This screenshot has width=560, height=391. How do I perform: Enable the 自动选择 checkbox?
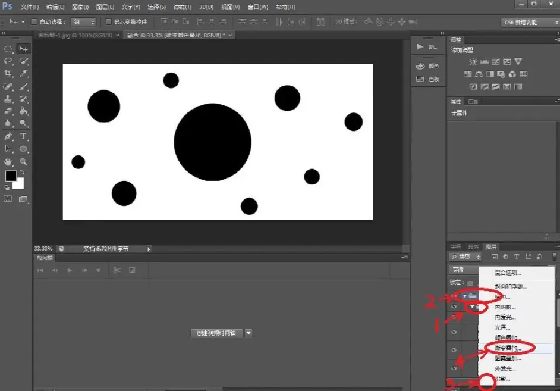(x=34, y=22)
